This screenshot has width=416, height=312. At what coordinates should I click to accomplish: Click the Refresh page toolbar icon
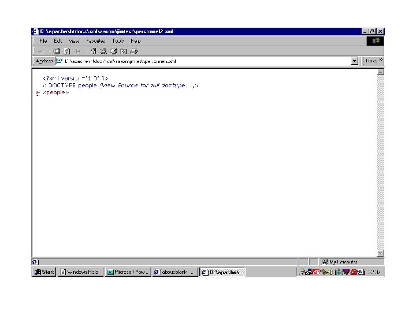[x=67, y=51]
